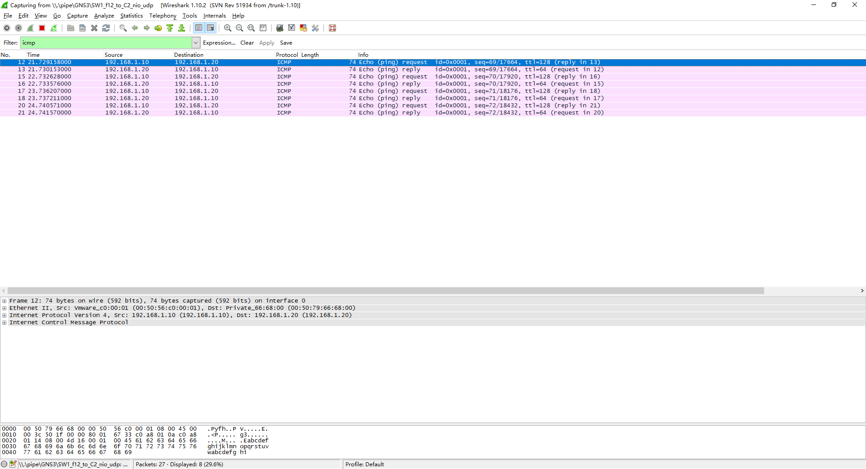Apply the display filter
This screenshot has width=866, height=469.
coord(267,43)
